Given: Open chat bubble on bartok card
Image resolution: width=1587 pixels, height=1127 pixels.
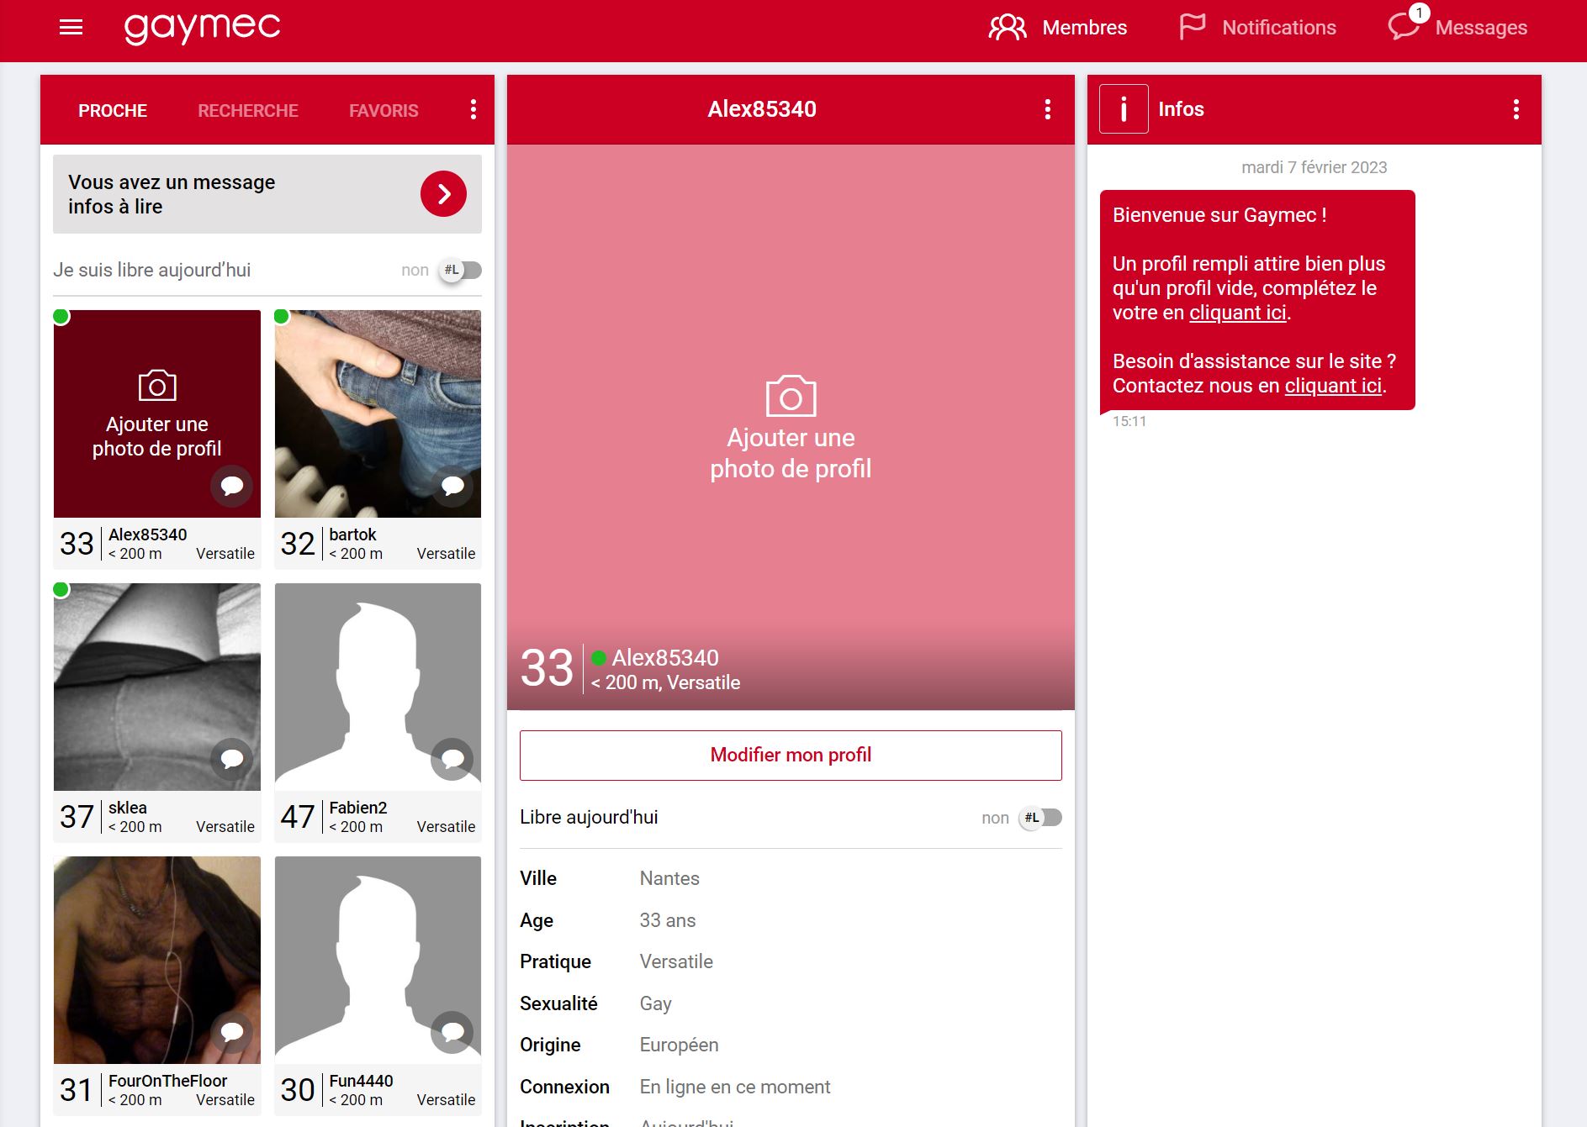Looking at the screenshot, I should 452,486.
